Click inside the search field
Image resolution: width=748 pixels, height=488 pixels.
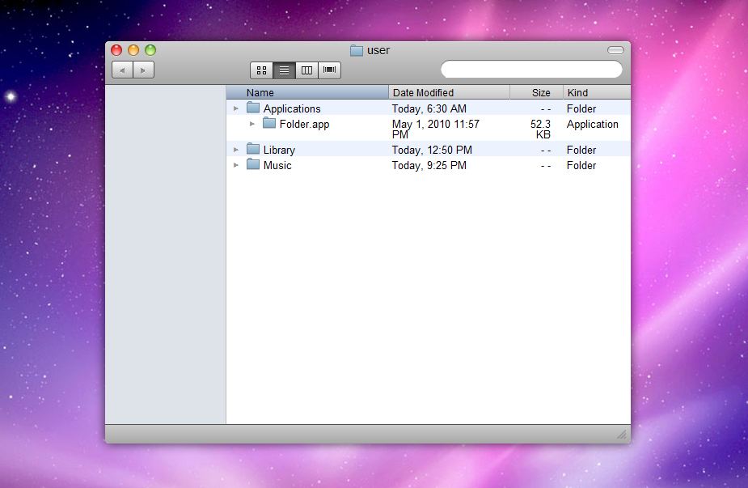530,69
